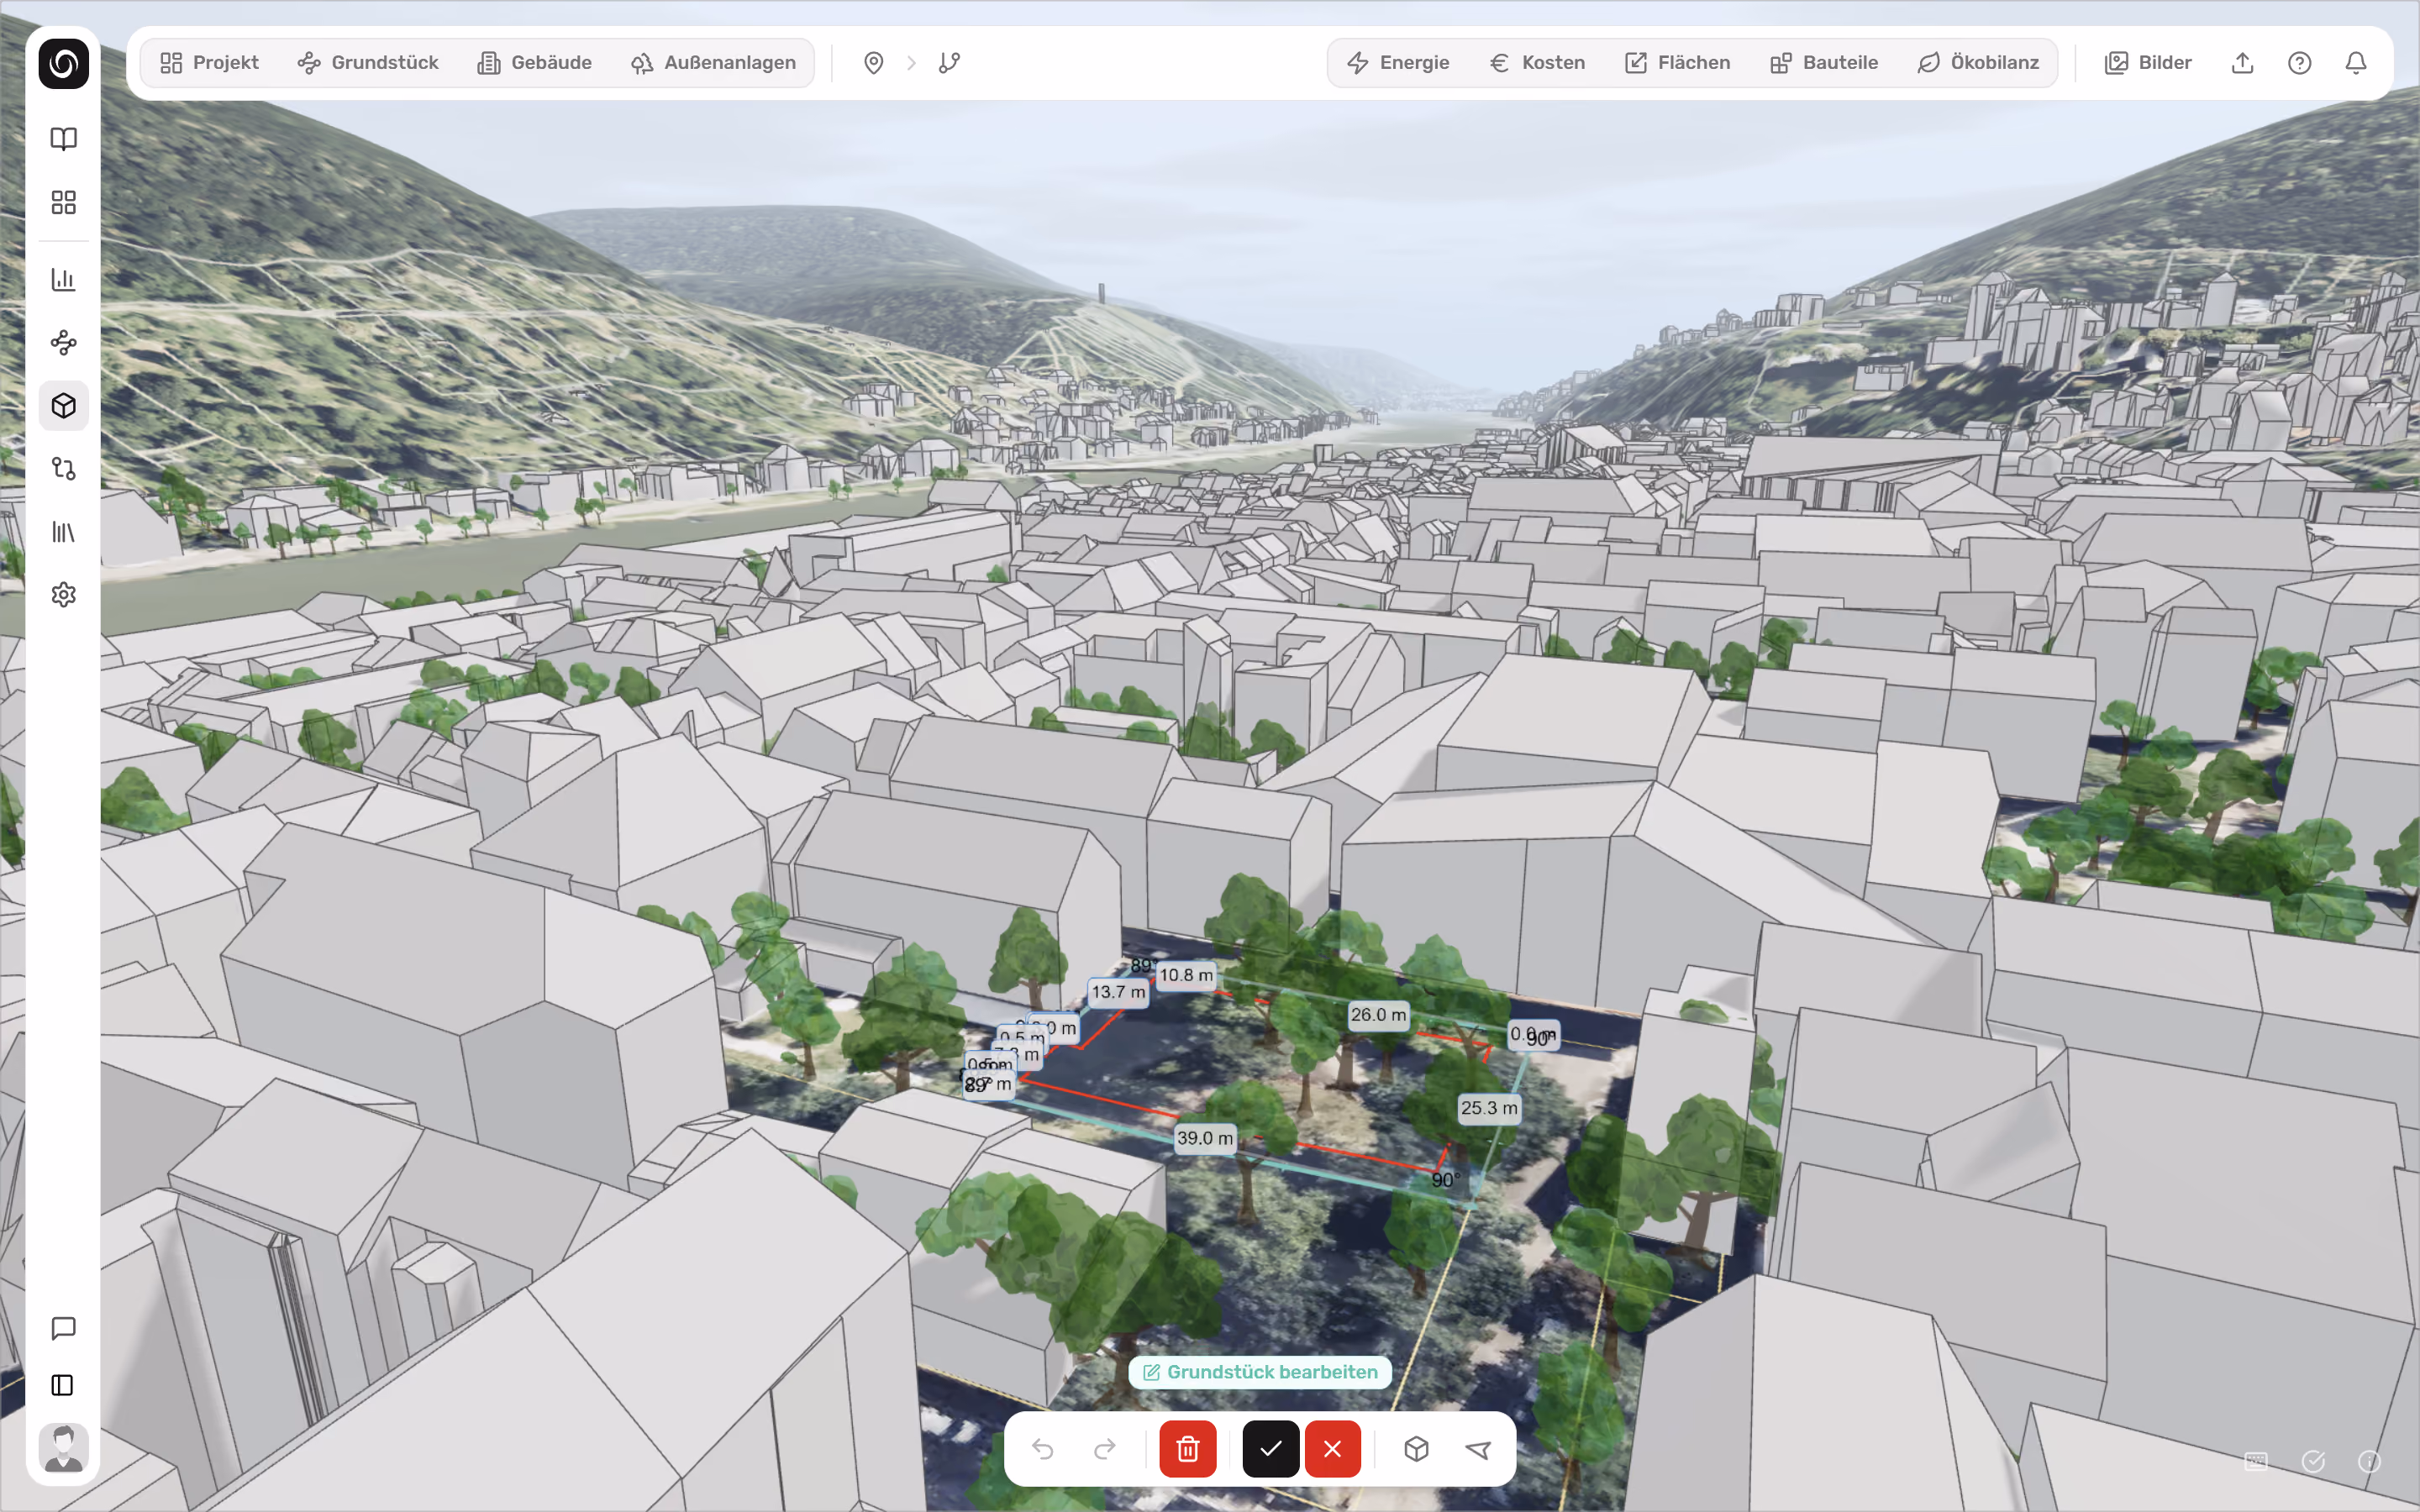Open the Kosten analysis
Viewport: 2420px width, 1512px height.
point(1537,63)
